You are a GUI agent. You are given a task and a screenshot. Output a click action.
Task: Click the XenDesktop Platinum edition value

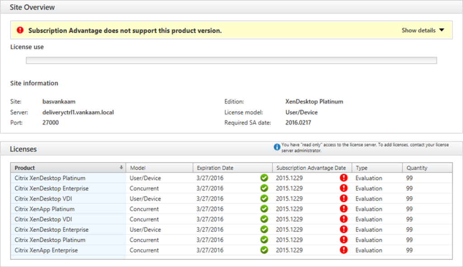click(x=314, y=101)
